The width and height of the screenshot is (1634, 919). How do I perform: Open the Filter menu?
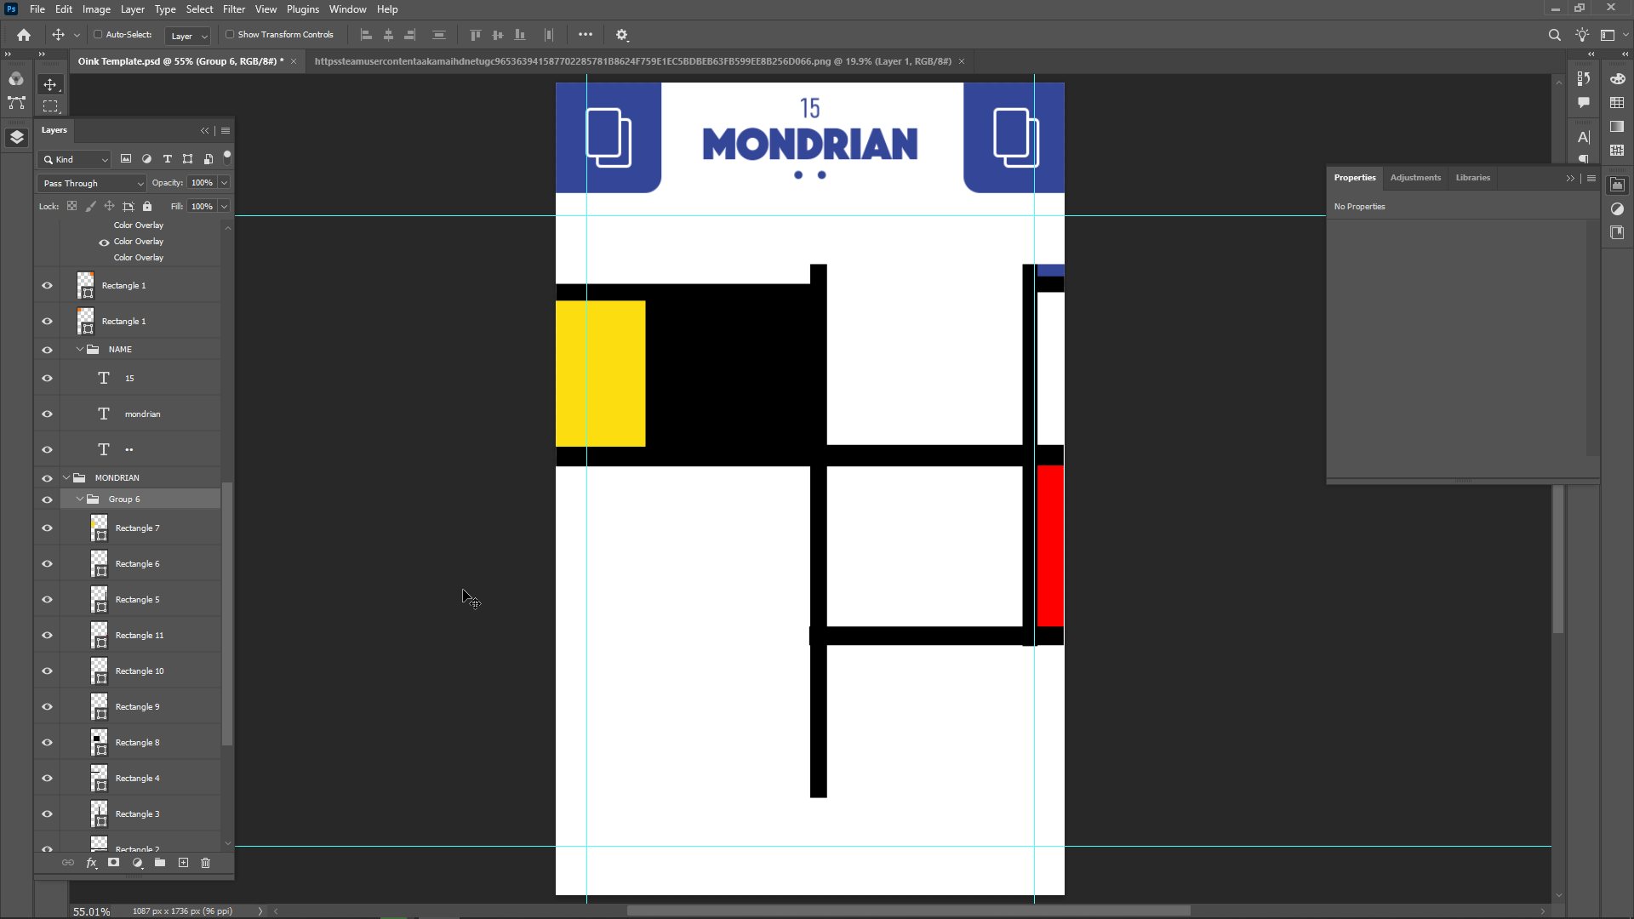233,9
